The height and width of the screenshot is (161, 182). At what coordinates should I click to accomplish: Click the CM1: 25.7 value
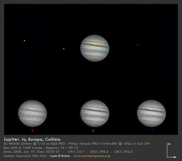tap(76, 152)
